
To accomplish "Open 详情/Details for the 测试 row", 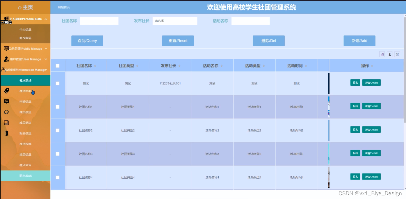I will coord(371,83).
